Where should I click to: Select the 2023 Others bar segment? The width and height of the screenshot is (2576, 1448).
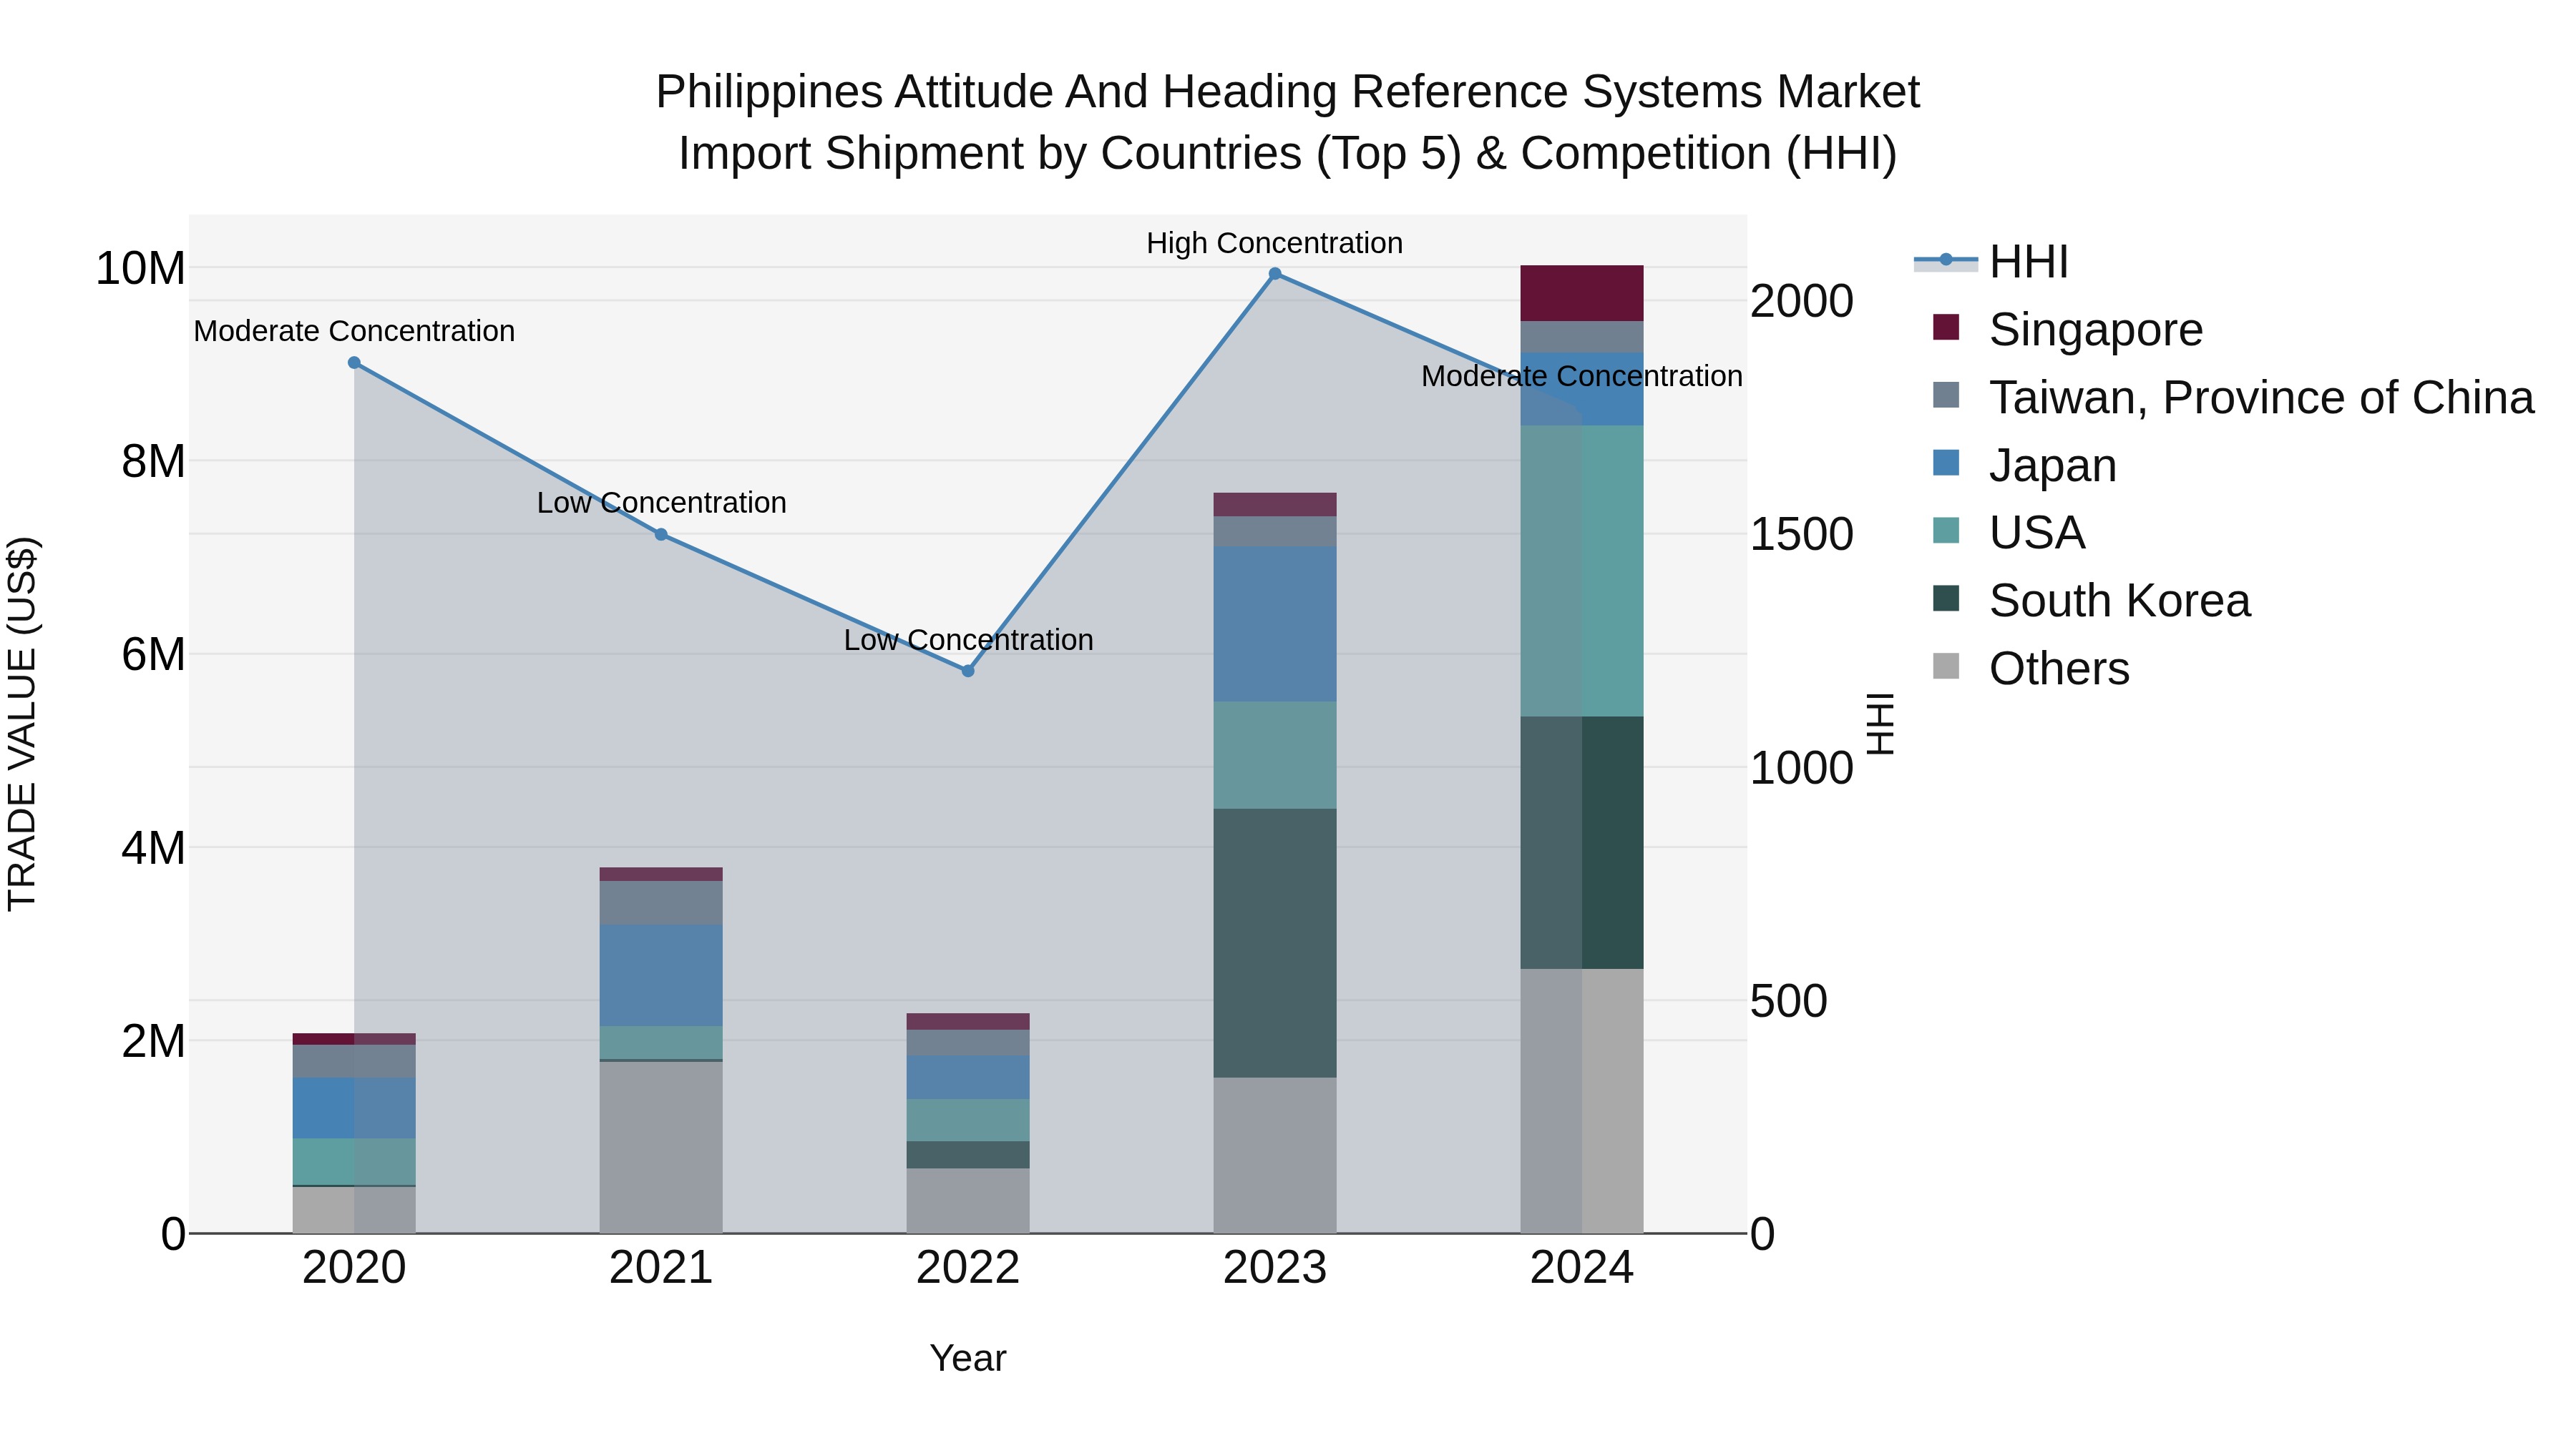[1275, 1156]
